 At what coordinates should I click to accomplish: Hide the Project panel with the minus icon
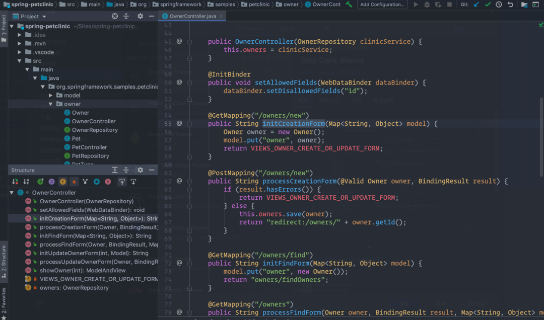point(152,16)
